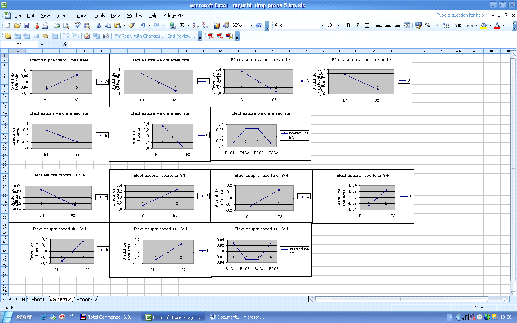Open the Paste options arrow
517x323 pixels.
tap(123, 25)
